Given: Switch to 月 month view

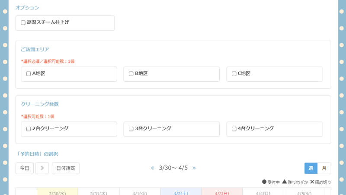Looking at the screenshot, I should pyautogui.click(x=324, y=168).
